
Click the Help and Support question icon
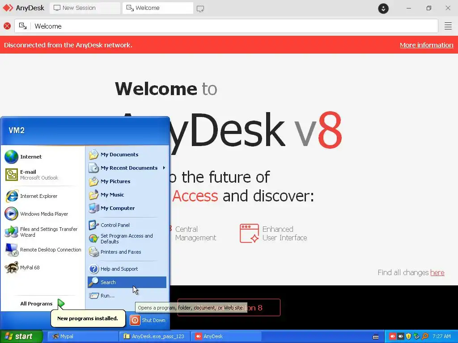pos(94,269)
